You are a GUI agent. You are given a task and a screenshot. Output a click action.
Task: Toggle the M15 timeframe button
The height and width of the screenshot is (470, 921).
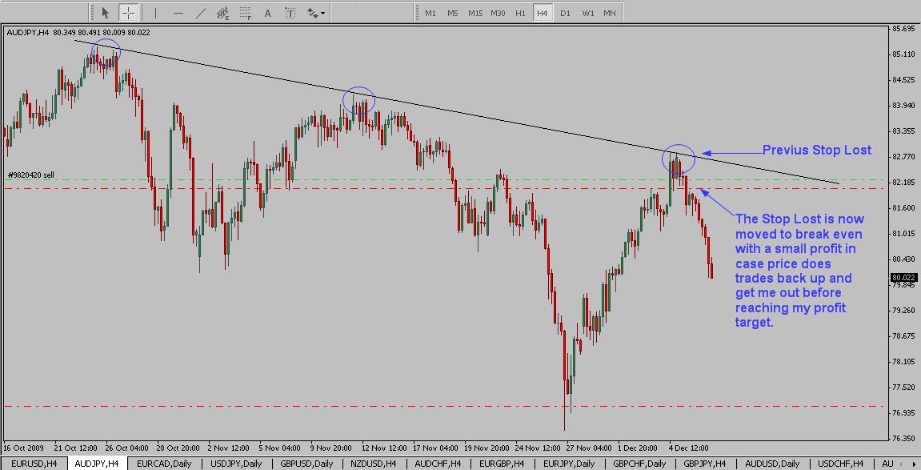click(x=475, y=13)
